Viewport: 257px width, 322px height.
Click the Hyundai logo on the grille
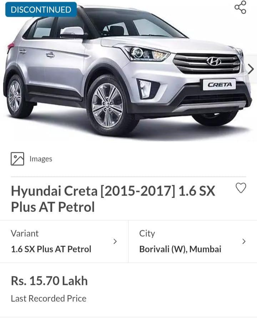point(214,61)
